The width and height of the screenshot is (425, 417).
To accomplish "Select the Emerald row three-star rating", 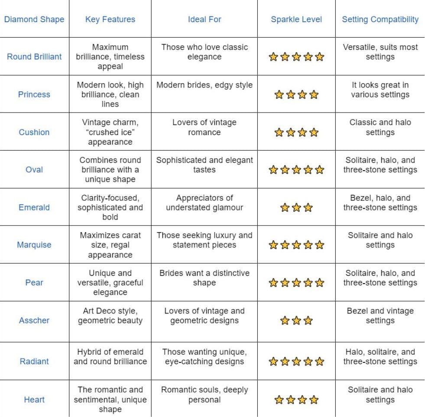I will (296, 208).
